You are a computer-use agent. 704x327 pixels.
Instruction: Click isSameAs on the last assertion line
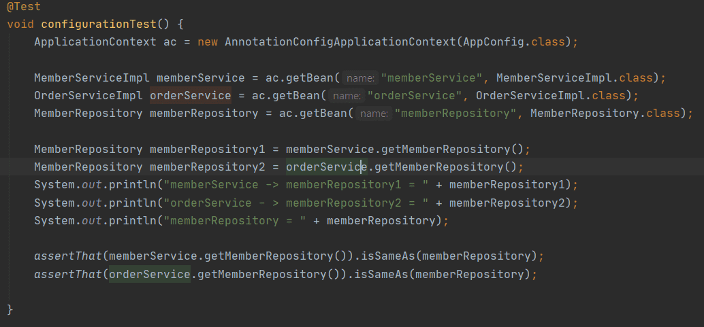click(x=381, y=275)
